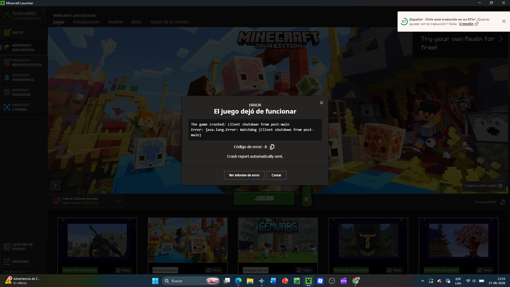This screenshot has width=510, height=287.
Task: Expand the Fabric installation selector
Action: tap(86, 201)
